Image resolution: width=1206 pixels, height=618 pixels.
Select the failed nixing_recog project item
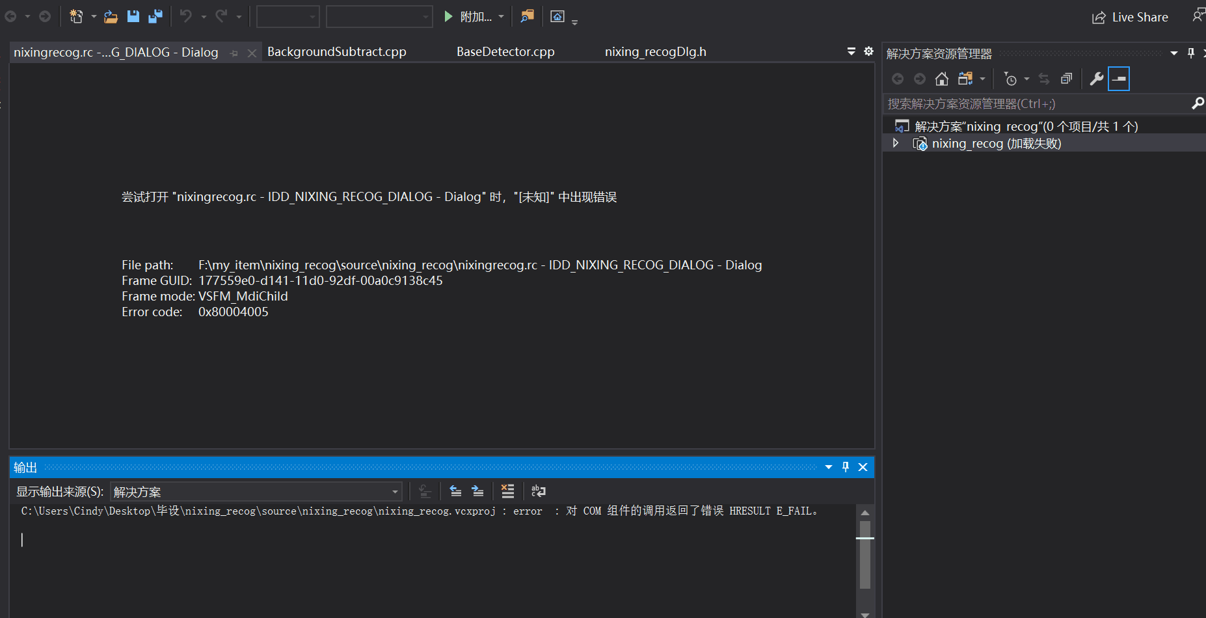click(995, 143)
